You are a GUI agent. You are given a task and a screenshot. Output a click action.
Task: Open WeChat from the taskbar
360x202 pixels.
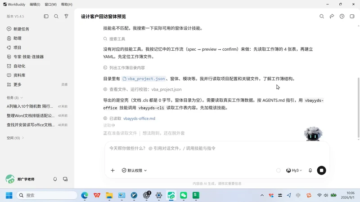point(184,195)
